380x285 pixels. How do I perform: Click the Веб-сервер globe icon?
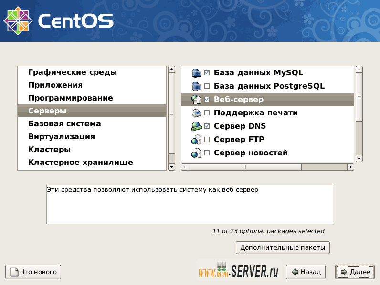[196, 100]
